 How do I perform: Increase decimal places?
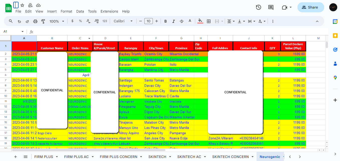[96, 21]
